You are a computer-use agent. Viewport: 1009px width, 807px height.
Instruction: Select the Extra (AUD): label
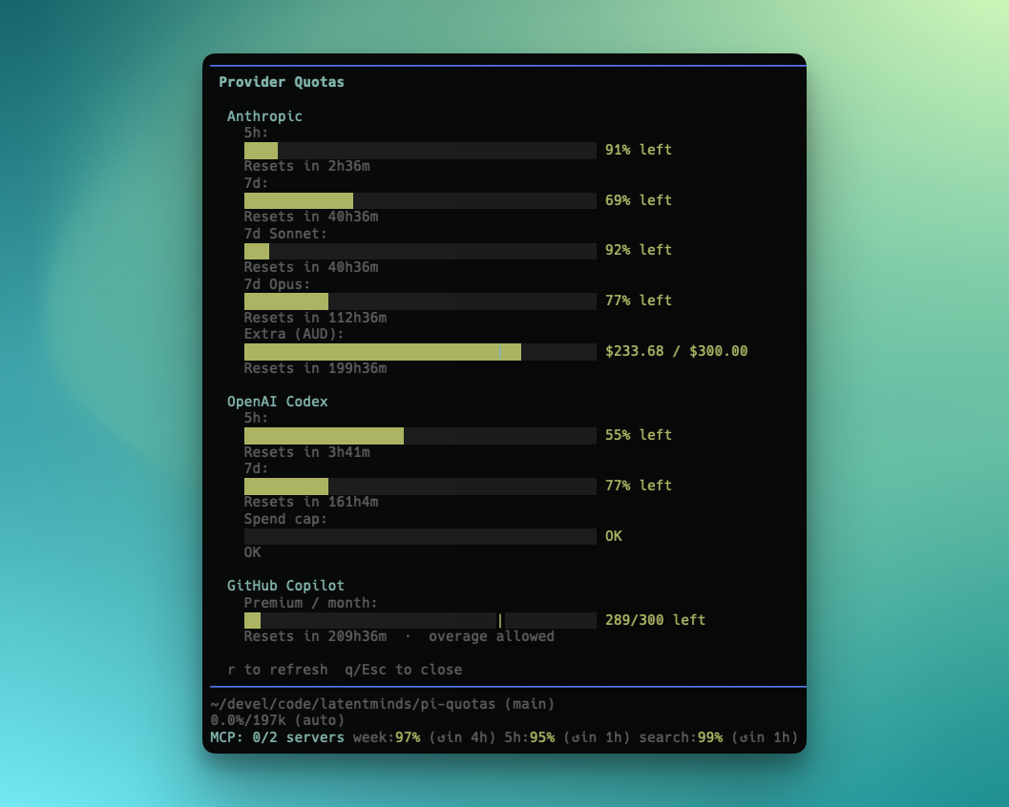(294, 335)
